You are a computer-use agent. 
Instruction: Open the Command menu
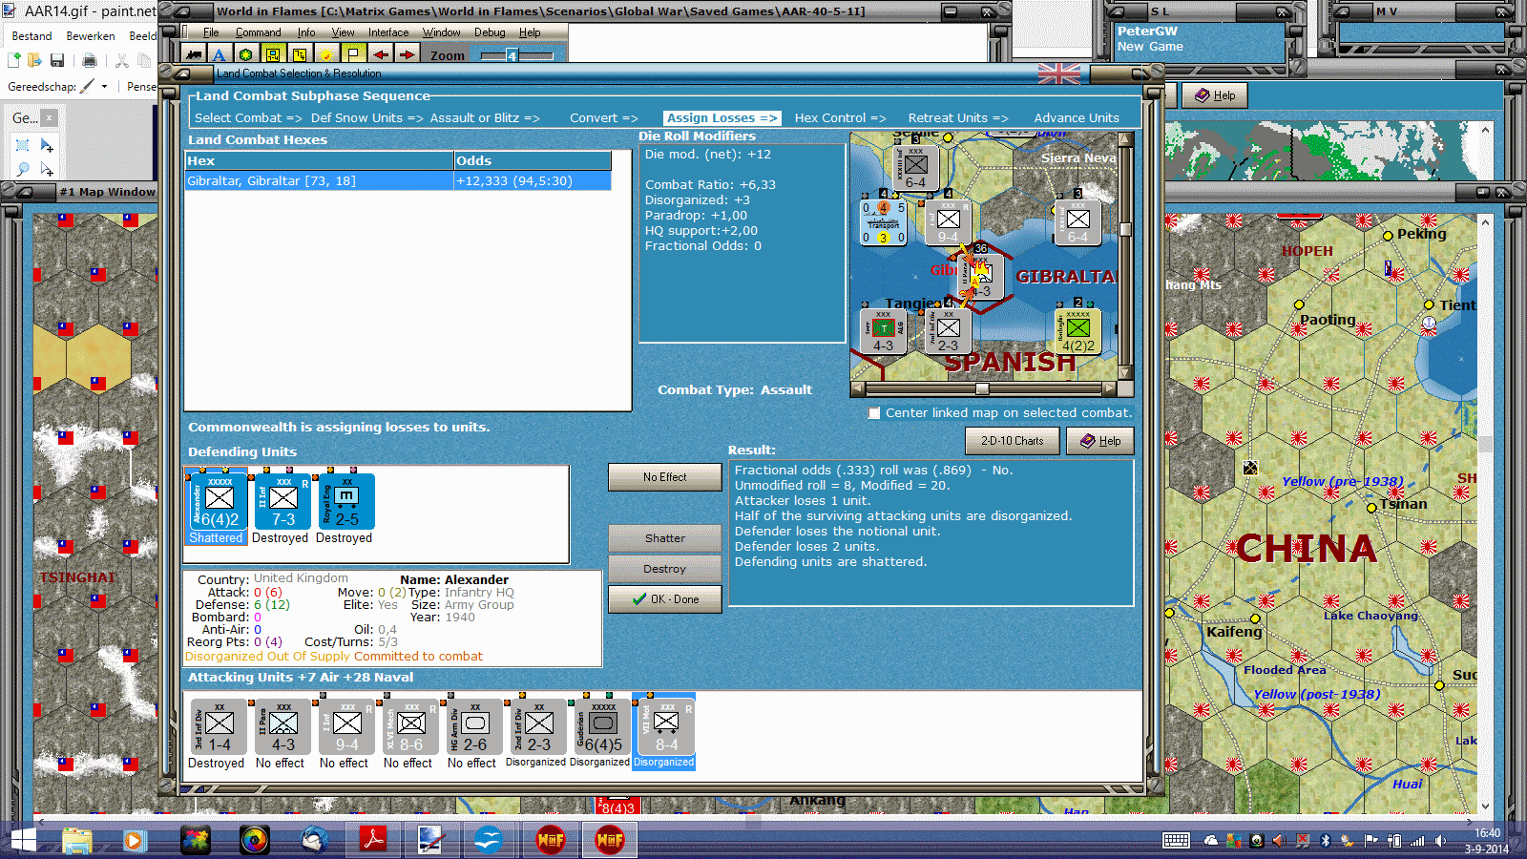coord(258,32)
